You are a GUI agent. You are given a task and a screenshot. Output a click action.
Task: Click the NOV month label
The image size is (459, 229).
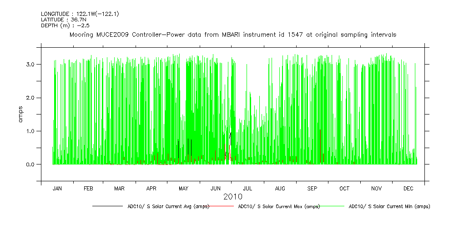tap(377, 188)
